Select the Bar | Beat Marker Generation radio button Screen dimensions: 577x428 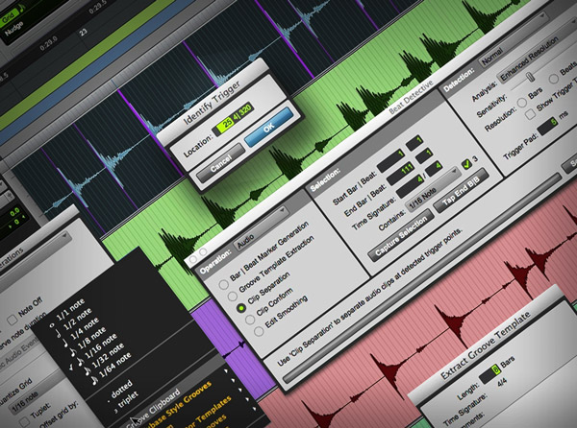223,284
